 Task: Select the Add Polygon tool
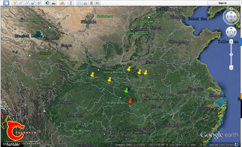pos(21,3)
